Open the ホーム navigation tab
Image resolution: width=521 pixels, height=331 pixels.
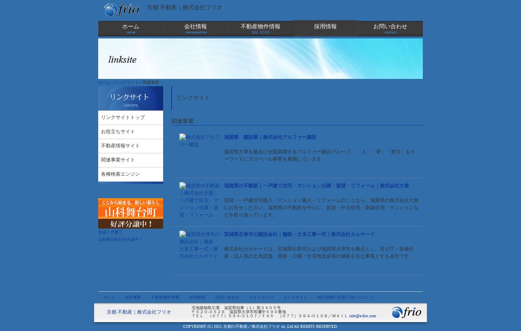point(131,29)
